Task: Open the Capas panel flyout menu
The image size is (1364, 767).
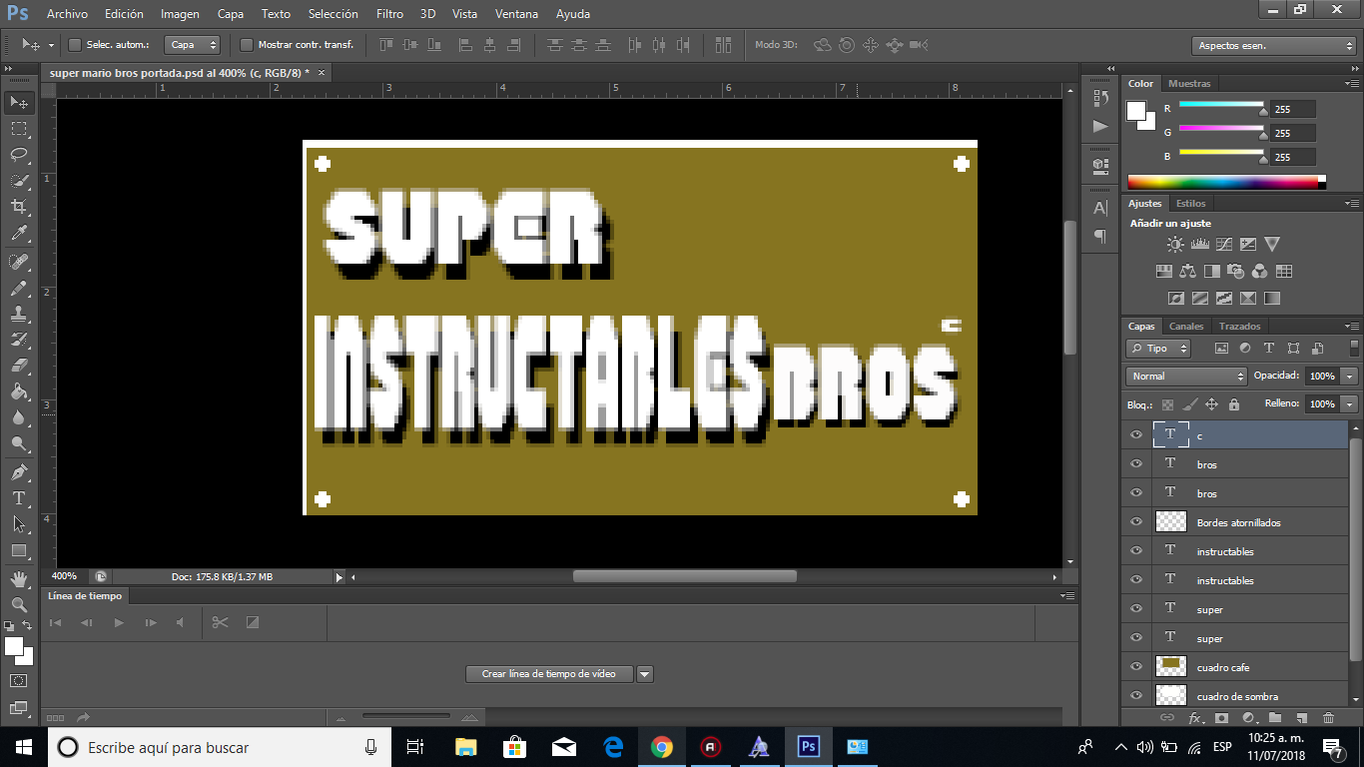Action: (x=1352, y=327)
